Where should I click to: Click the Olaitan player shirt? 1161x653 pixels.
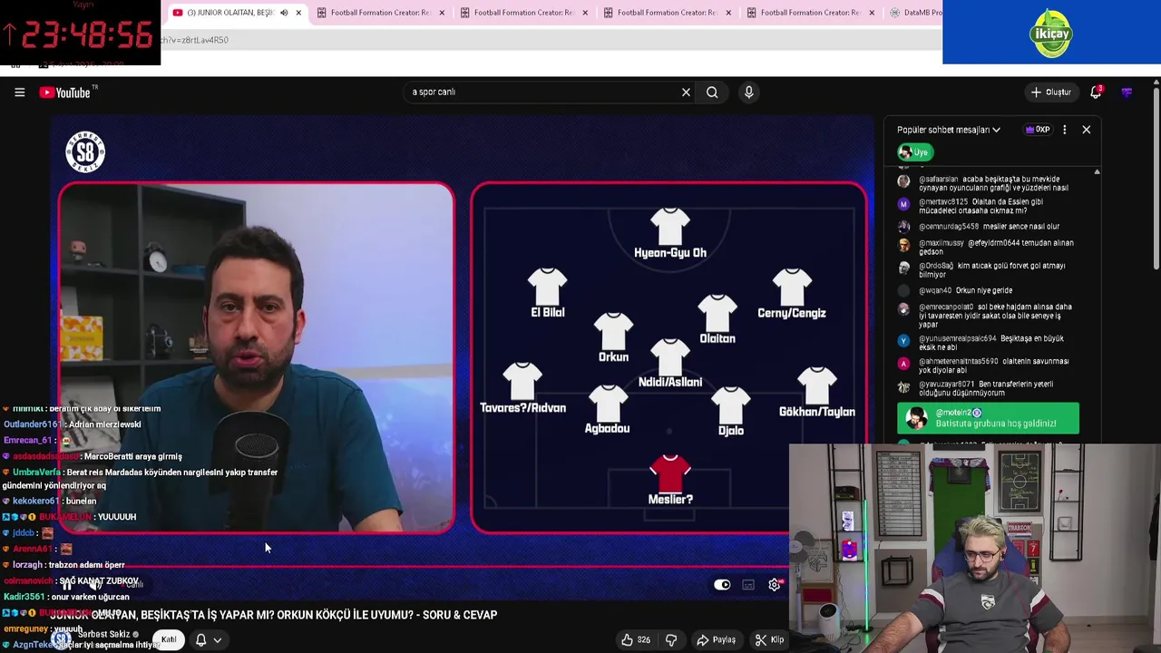pyautogui.click(x=717, y=312)
